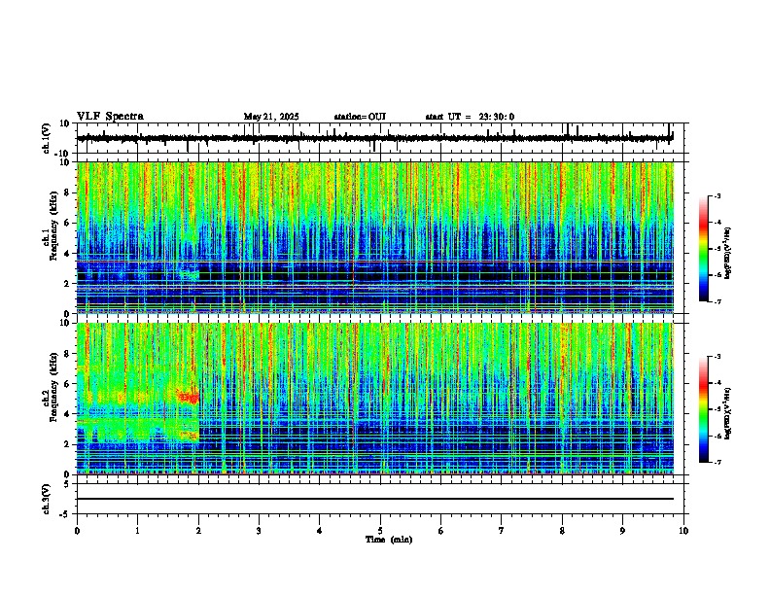
Task: Click the "-3" label on ch.1 color bar
Action: (717, 195)
